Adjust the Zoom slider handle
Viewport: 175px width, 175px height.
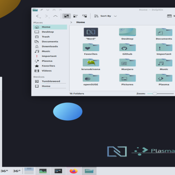155,94
